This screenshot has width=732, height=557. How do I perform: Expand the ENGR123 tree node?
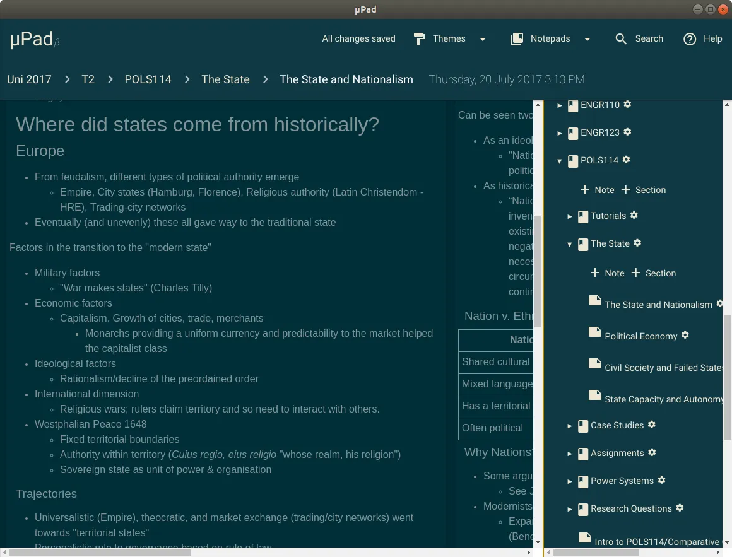[559, 134]
